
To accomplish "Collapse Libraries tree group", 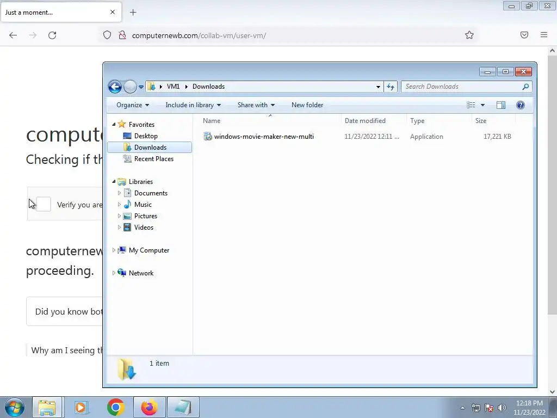I will pyautogui.click(x=114, y=182).
